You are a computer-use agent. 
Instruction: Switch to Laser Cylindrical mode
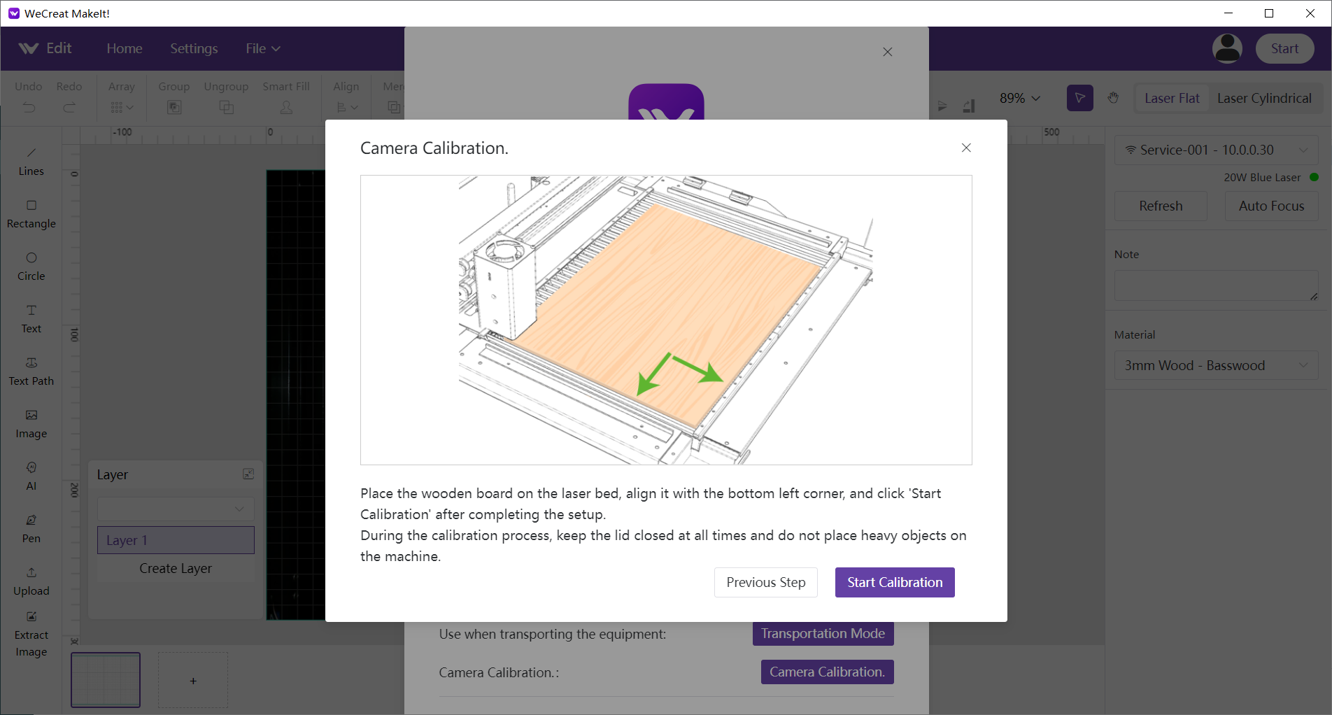click(1264, 98)
